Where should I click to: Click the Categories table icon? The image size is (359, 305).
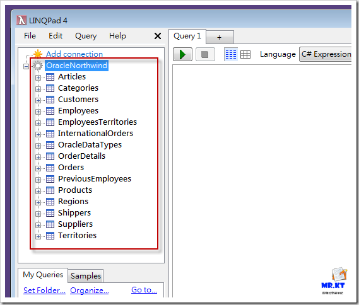click(50, 88)
